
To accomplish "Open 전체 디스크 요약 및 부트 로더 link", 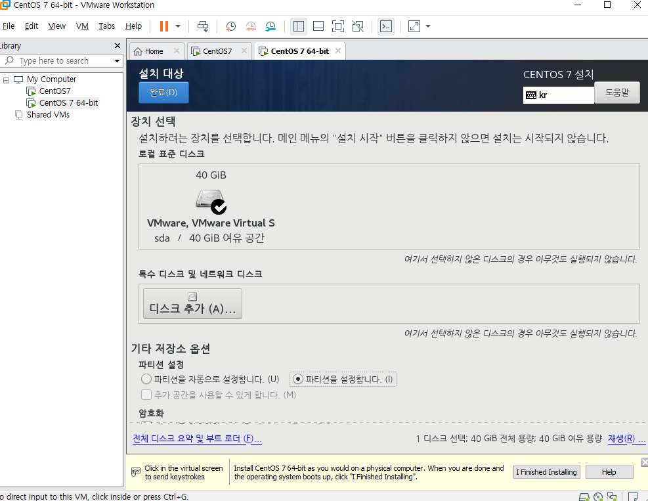I will (x=197, y=439).
